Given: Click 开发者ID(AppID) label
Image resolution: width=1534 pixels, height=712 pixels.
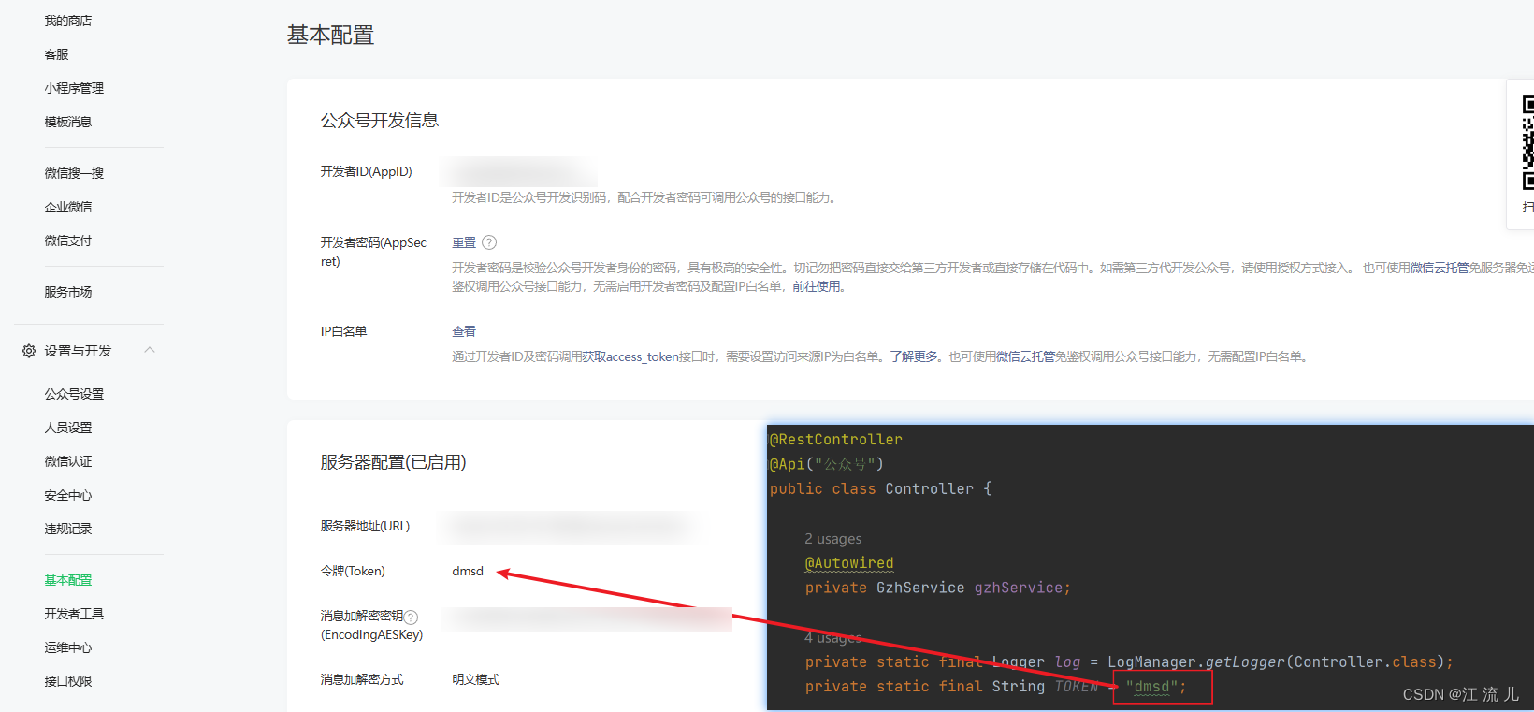Looking at the screenshot, I should tap(366, 171).
